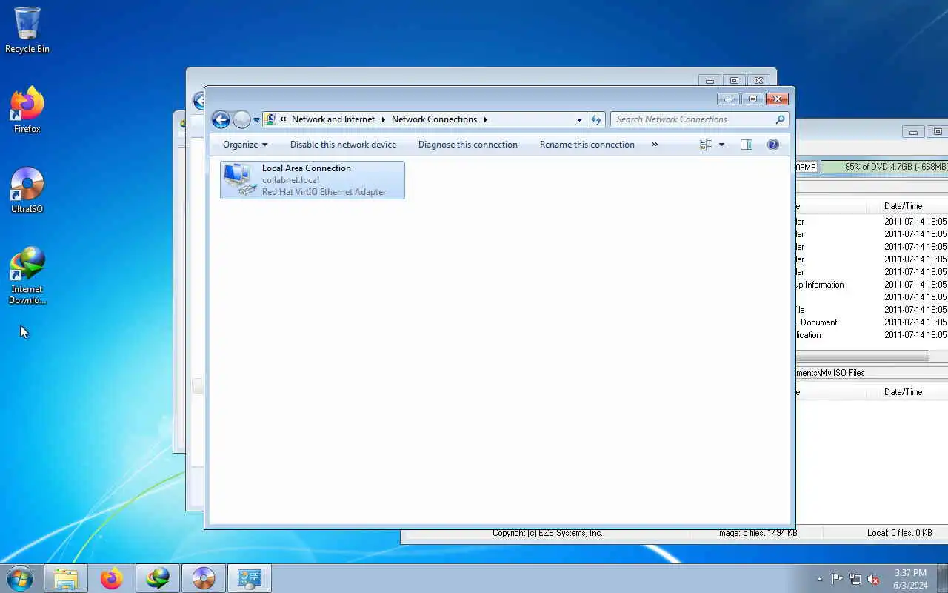Open Network Connections help

(x=773, y=145)
